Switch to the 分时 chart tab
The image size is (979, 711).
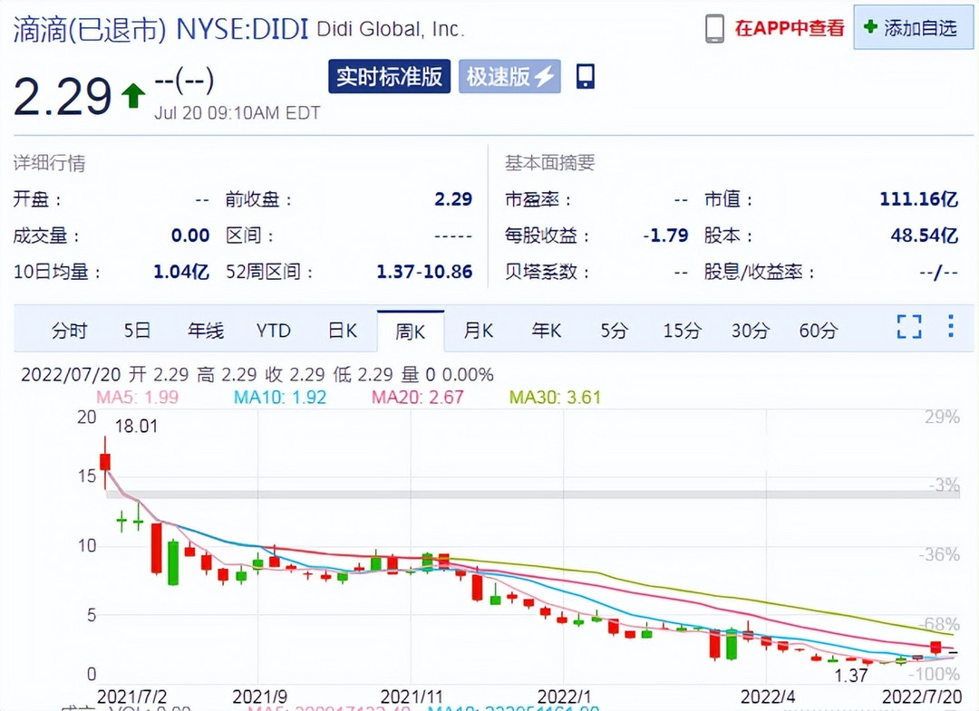click(x=69, y=330)
